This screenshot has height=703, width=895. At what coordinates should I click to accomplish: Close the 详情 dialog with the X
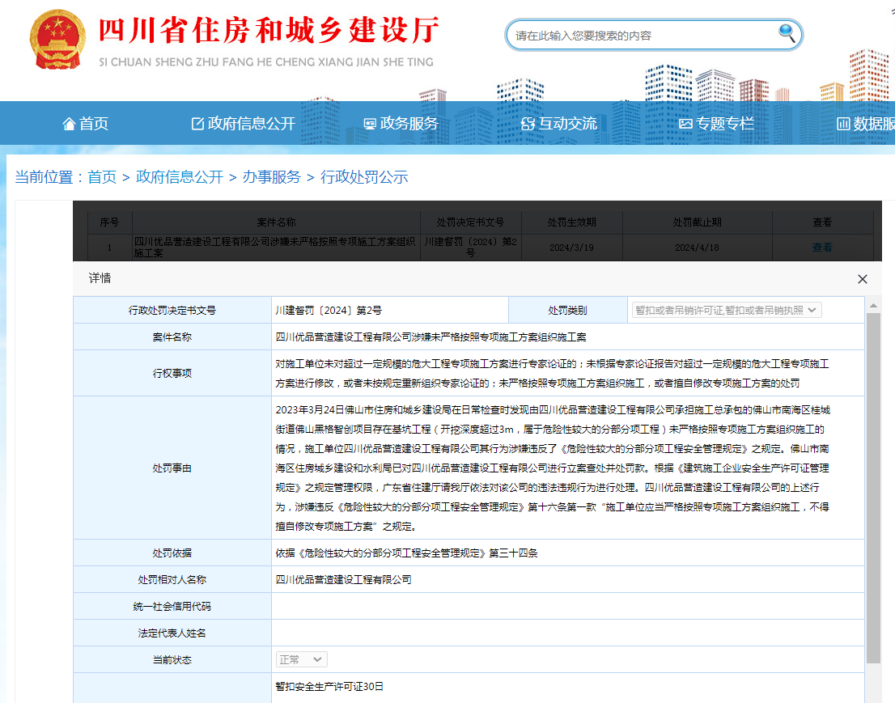863,279
